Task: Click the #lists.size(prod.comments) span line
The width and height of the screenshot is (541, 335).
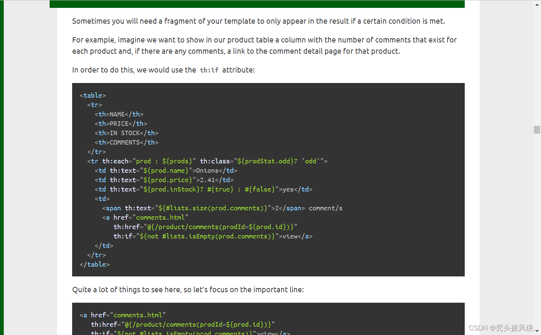Action: (x=222, y=208)
